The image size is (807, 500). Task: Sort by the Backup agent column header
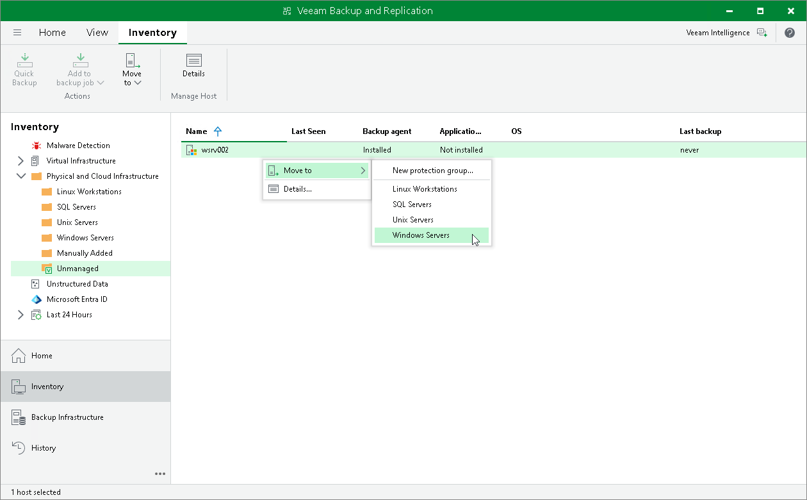click(387, 131)
